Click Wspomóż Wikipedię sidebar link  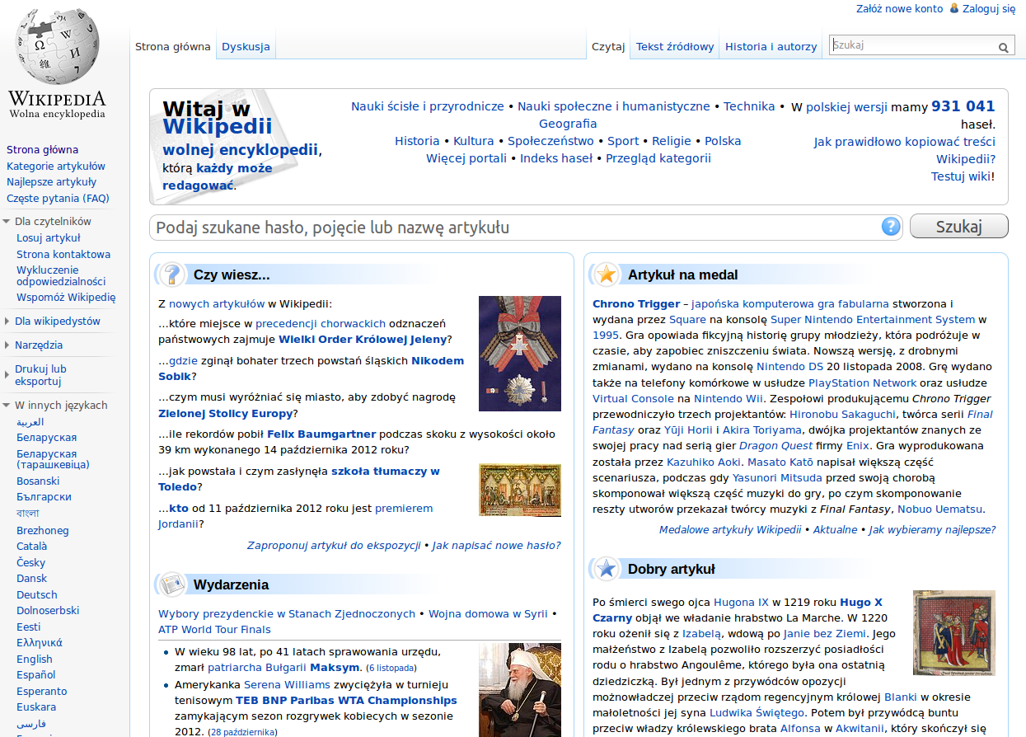(x=66, y=298)
